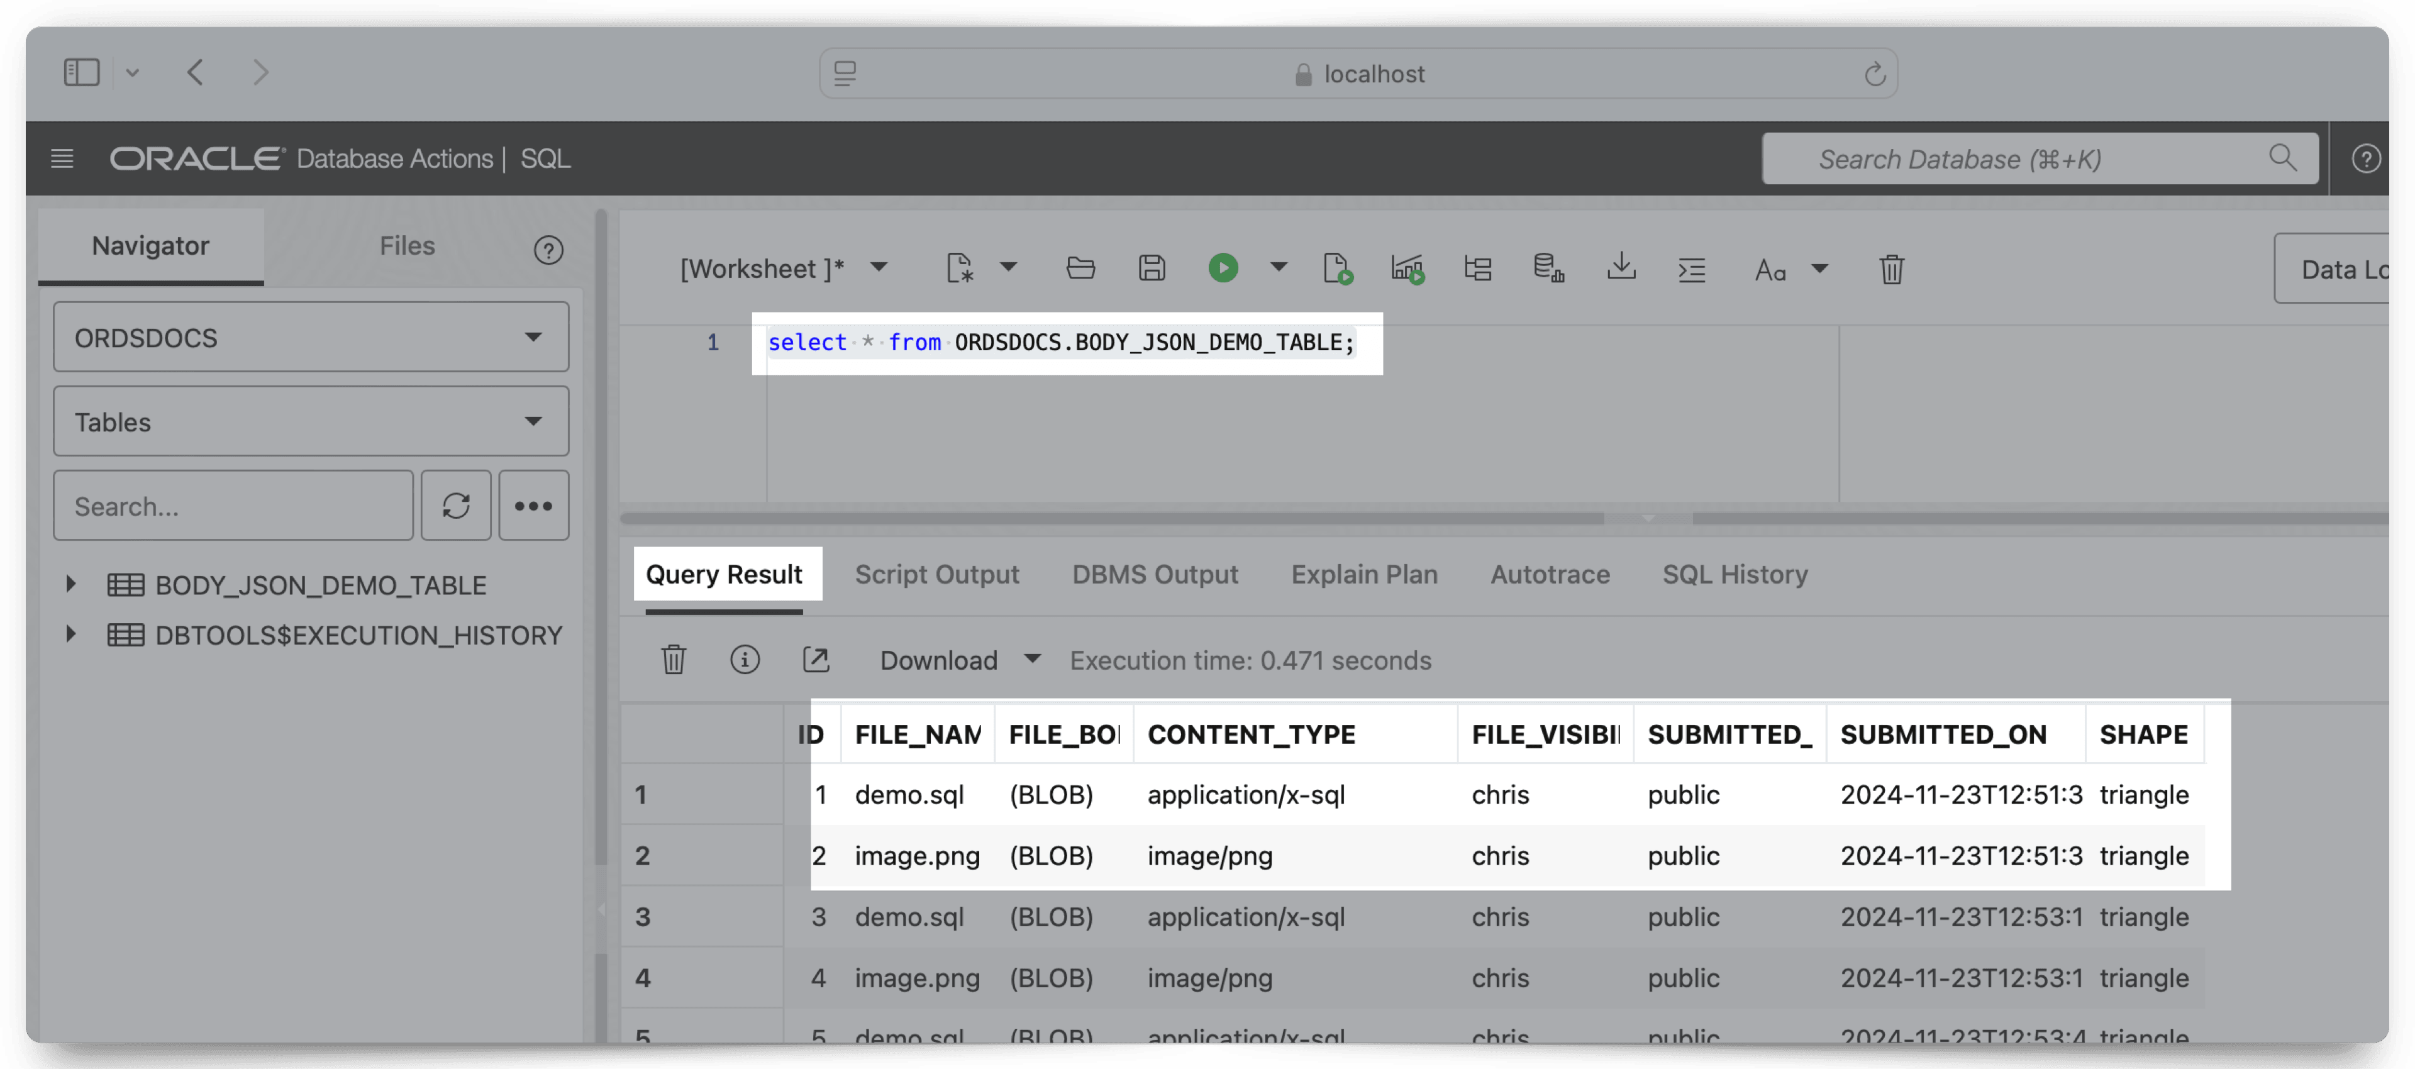Click the Format SQL indent icon
Image resolution: width=2415 pixels, height=1069 pixels.
tap(1691, 269)
